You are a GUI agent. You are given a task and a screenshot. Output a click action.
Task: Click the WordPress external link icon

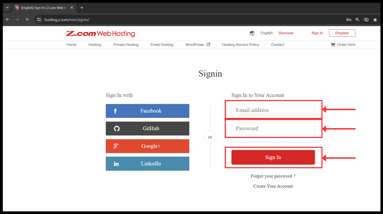[208, 44]
